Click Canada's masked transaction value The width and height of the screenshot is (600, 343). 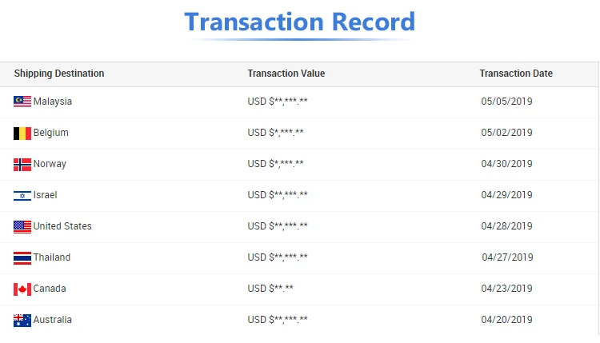pos(270,289)
